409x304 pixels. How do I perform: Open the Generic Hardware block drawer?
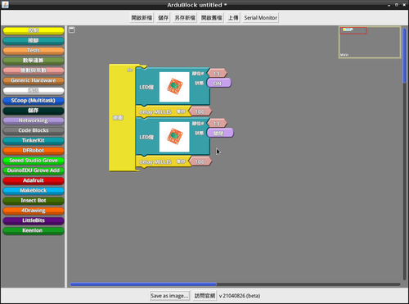click(34, 80)
